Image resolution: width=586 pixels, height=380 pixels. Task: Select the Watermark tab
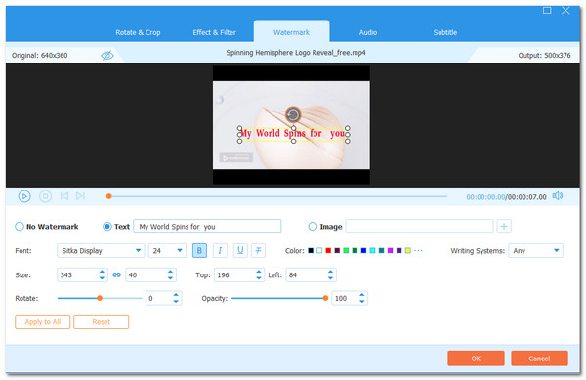(291, 32)
